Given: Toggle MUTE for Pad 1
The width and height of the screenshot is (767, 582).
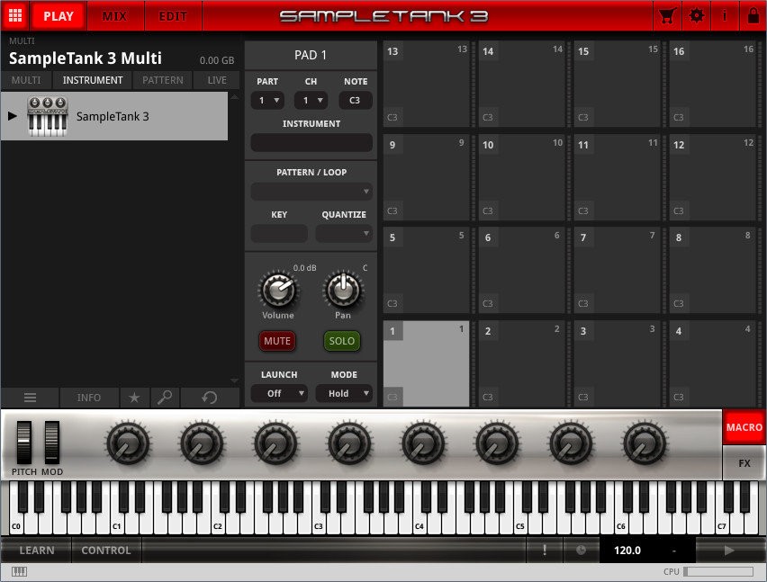Looking at the screenshot, I should click(277, 341).
